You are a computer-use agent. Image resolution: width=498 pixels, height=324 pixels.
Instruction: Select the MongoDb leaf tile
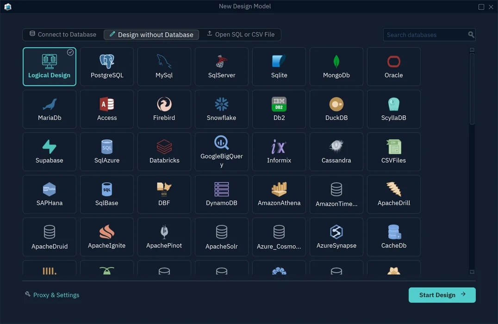point(336,67)
